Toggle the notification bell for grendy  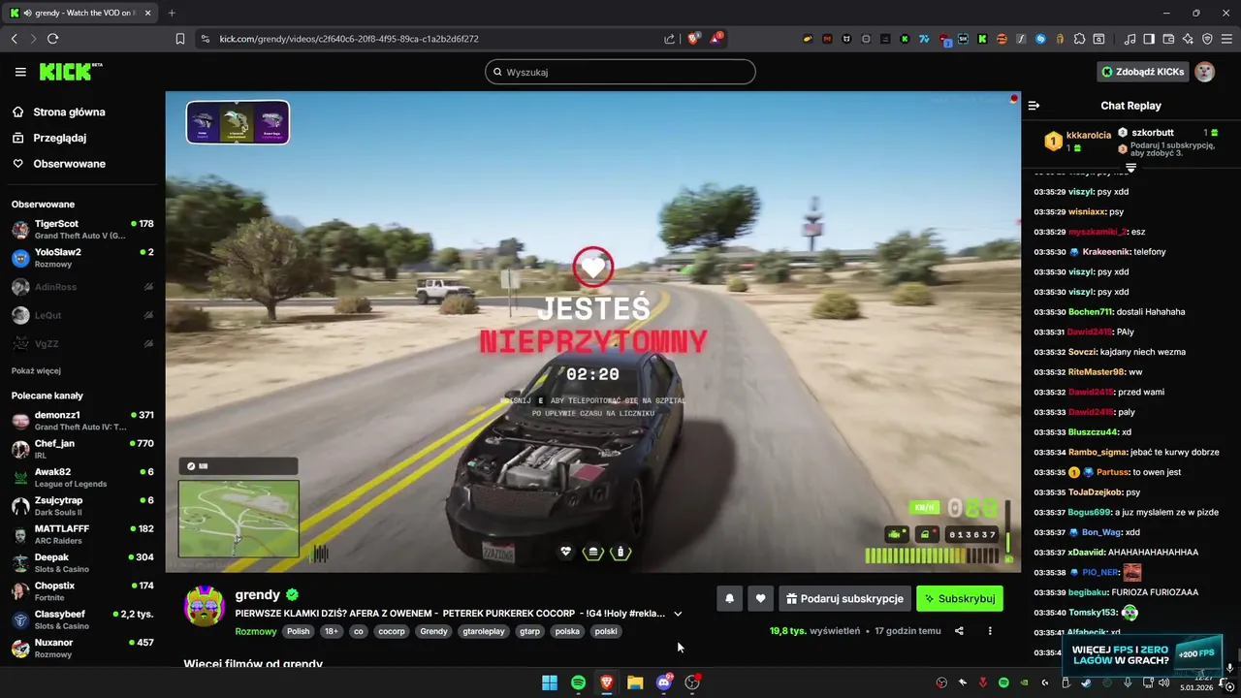[x=730, y=599]
